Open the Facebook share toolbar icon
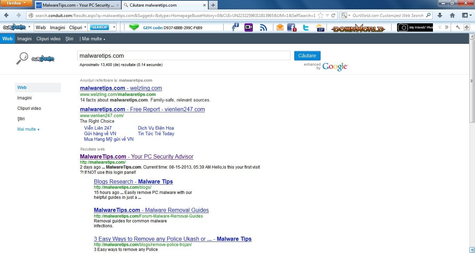The width and height of the screenshot is (475, 253). click(235, 27)
